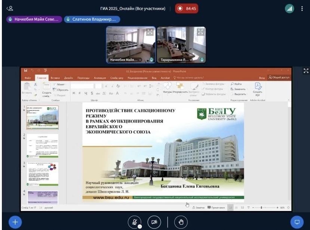Toggle italic К formatting

[x=80, y=93]
